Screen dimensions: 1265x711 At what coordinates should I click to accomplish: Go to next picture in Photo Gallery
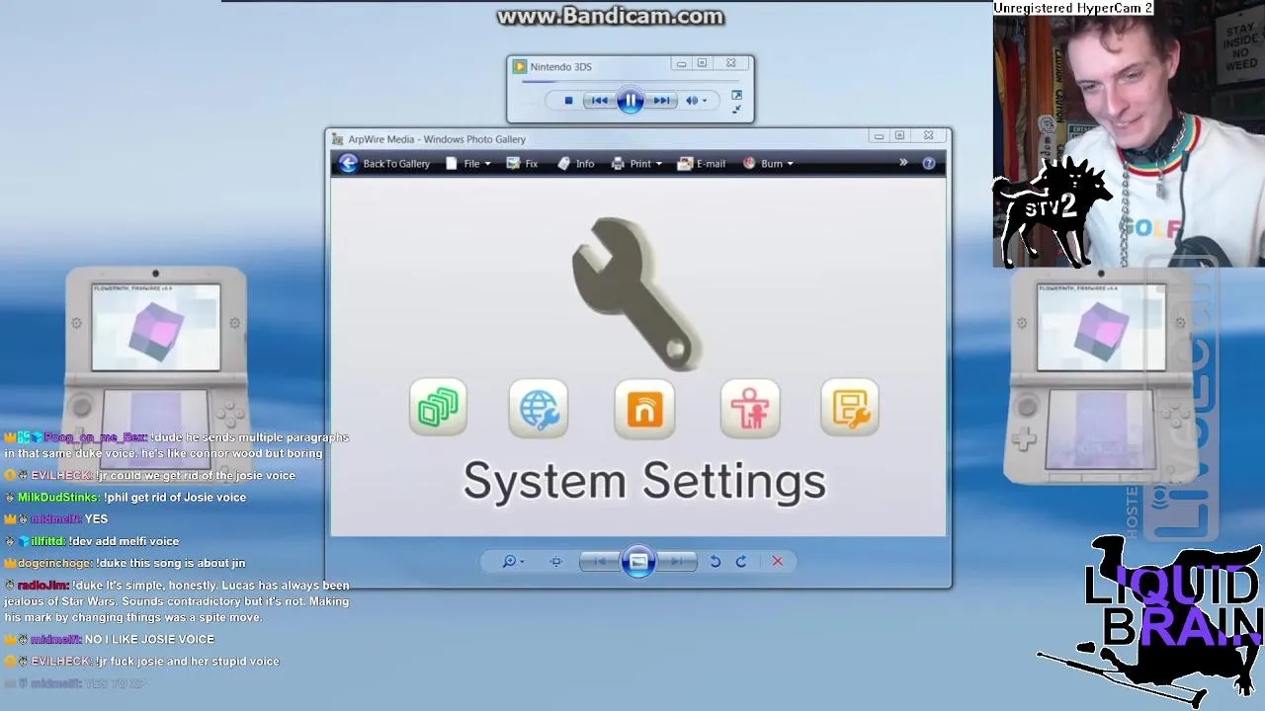point(677,562)
